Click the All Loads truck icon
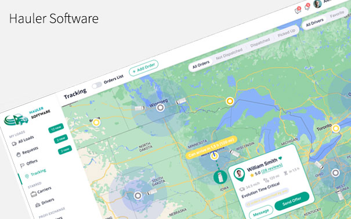 15,144
